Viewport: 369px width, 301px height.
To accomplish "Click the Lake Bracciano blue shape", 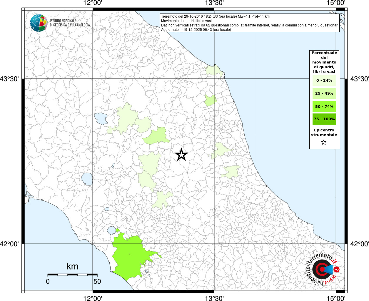I will [x=112, y=230].
